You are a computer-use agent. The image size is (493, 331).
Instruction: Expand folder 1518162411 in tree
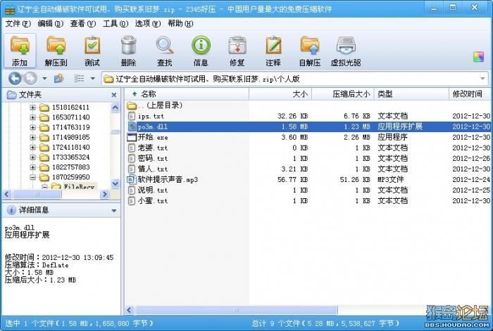[32, 108]
